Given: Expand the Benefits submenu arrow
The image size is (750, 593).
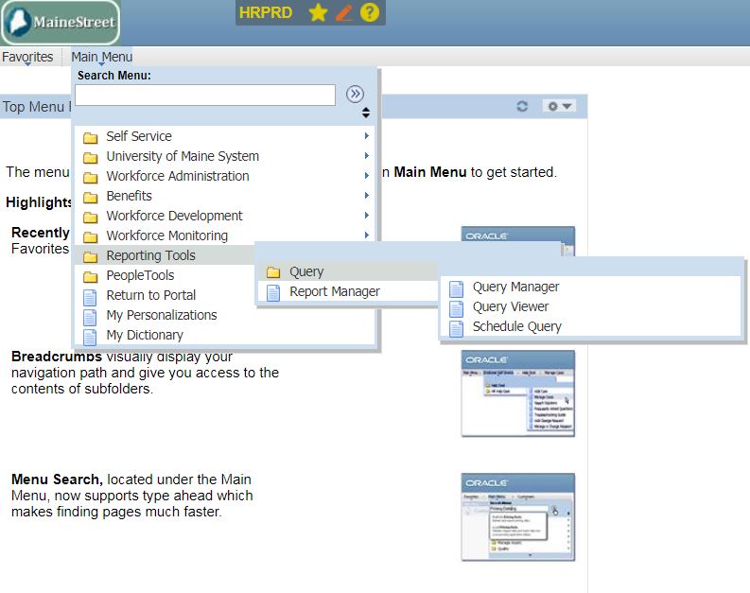Looking at the screenshot, I should pos(366,195).
